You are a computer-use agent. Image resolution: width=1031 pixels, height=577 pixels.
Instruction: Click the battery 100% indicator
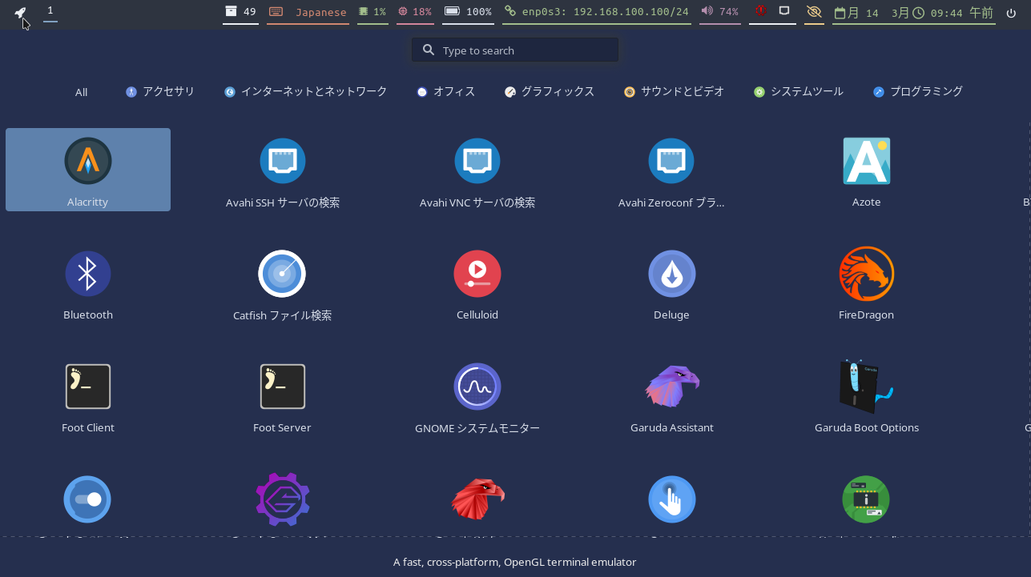coord(468,12)
